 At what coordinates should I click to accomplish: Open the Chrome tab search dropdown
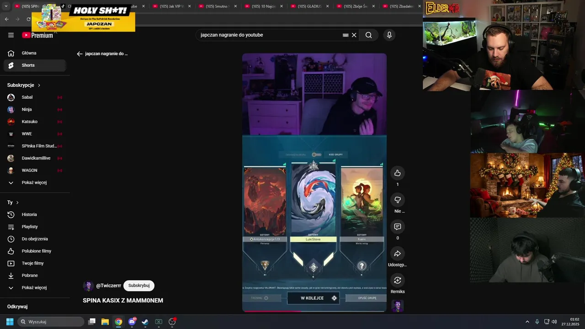[x=6, y=6]
